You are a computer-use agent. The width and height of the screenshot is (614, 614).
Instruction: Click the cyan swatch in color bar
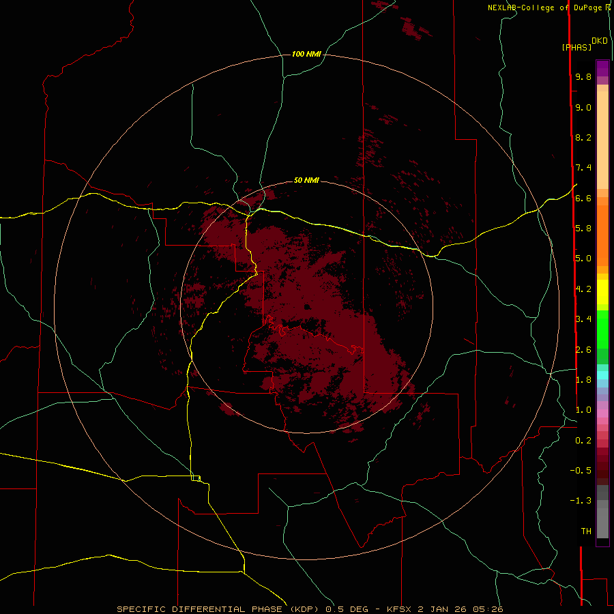click(x=602, y=375)
